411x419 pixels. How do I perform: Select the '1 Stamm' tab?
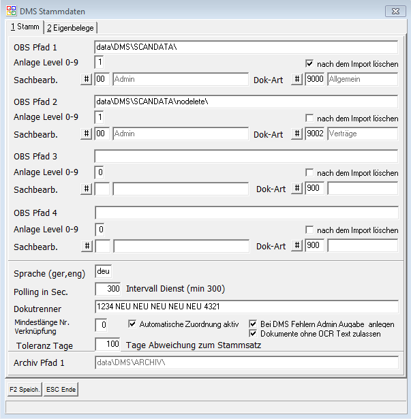25,27
